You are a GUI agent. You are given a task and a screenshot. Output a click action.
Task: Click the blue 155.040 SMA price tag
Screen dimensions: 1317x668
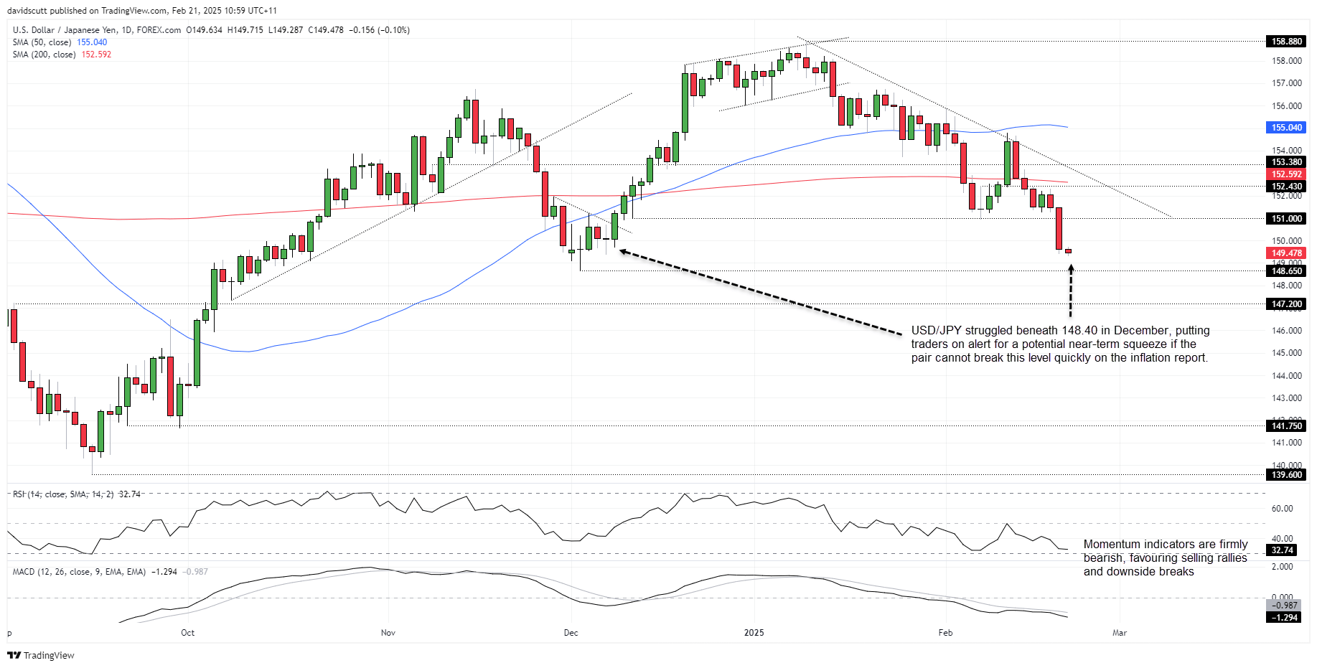pos(1286,128)
